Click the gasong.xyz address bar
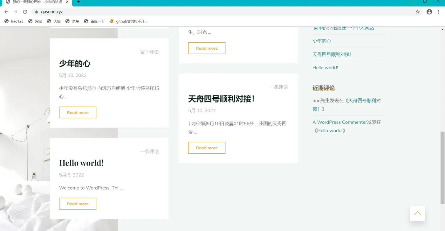 (x=227, y=12)
